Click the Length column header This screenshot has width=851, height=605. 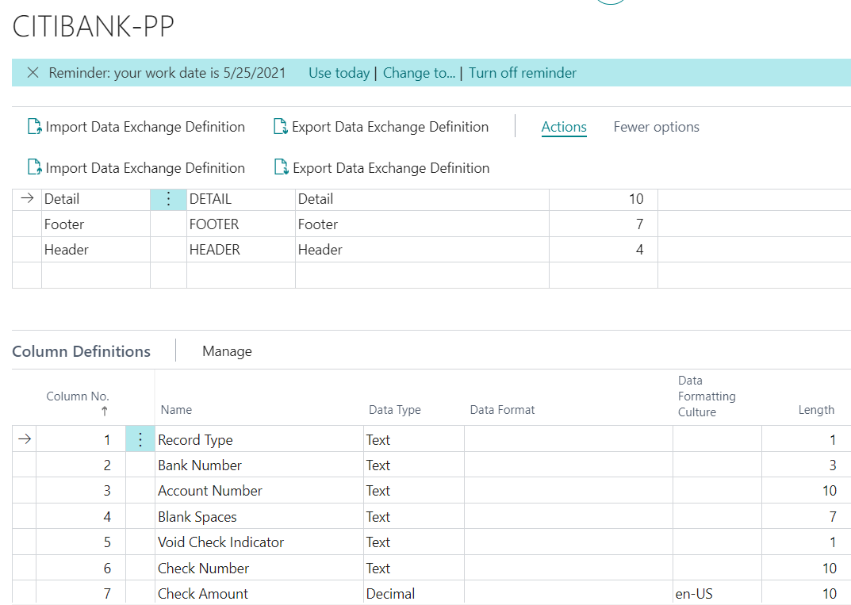pyautogui.click(x=816, y=410)
